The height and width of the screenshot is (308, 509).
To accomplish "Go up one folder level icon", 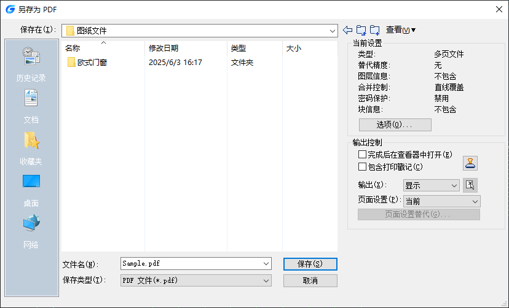I will tap(361, 30).
